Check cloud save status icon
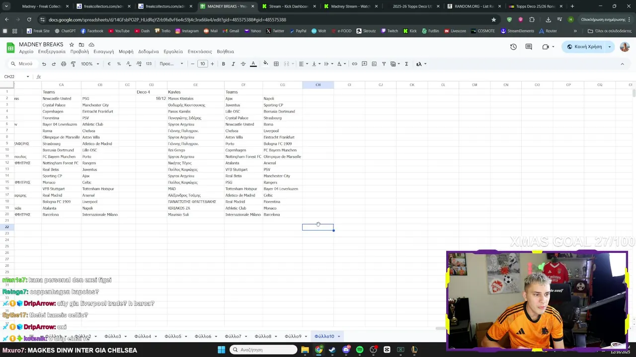636x357 pixels. click(91, 45)
